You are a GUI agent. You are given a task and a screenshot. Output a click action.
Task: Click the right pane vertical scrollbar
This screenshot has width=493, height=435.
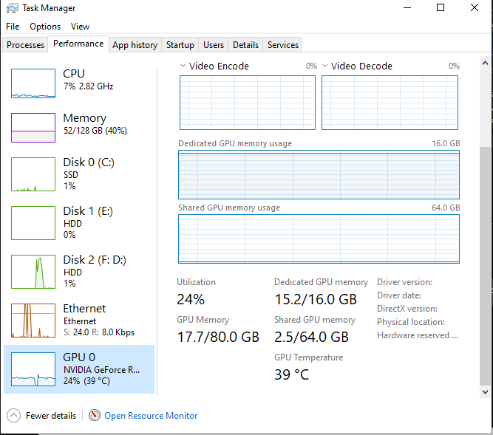(x=485, y=266)
